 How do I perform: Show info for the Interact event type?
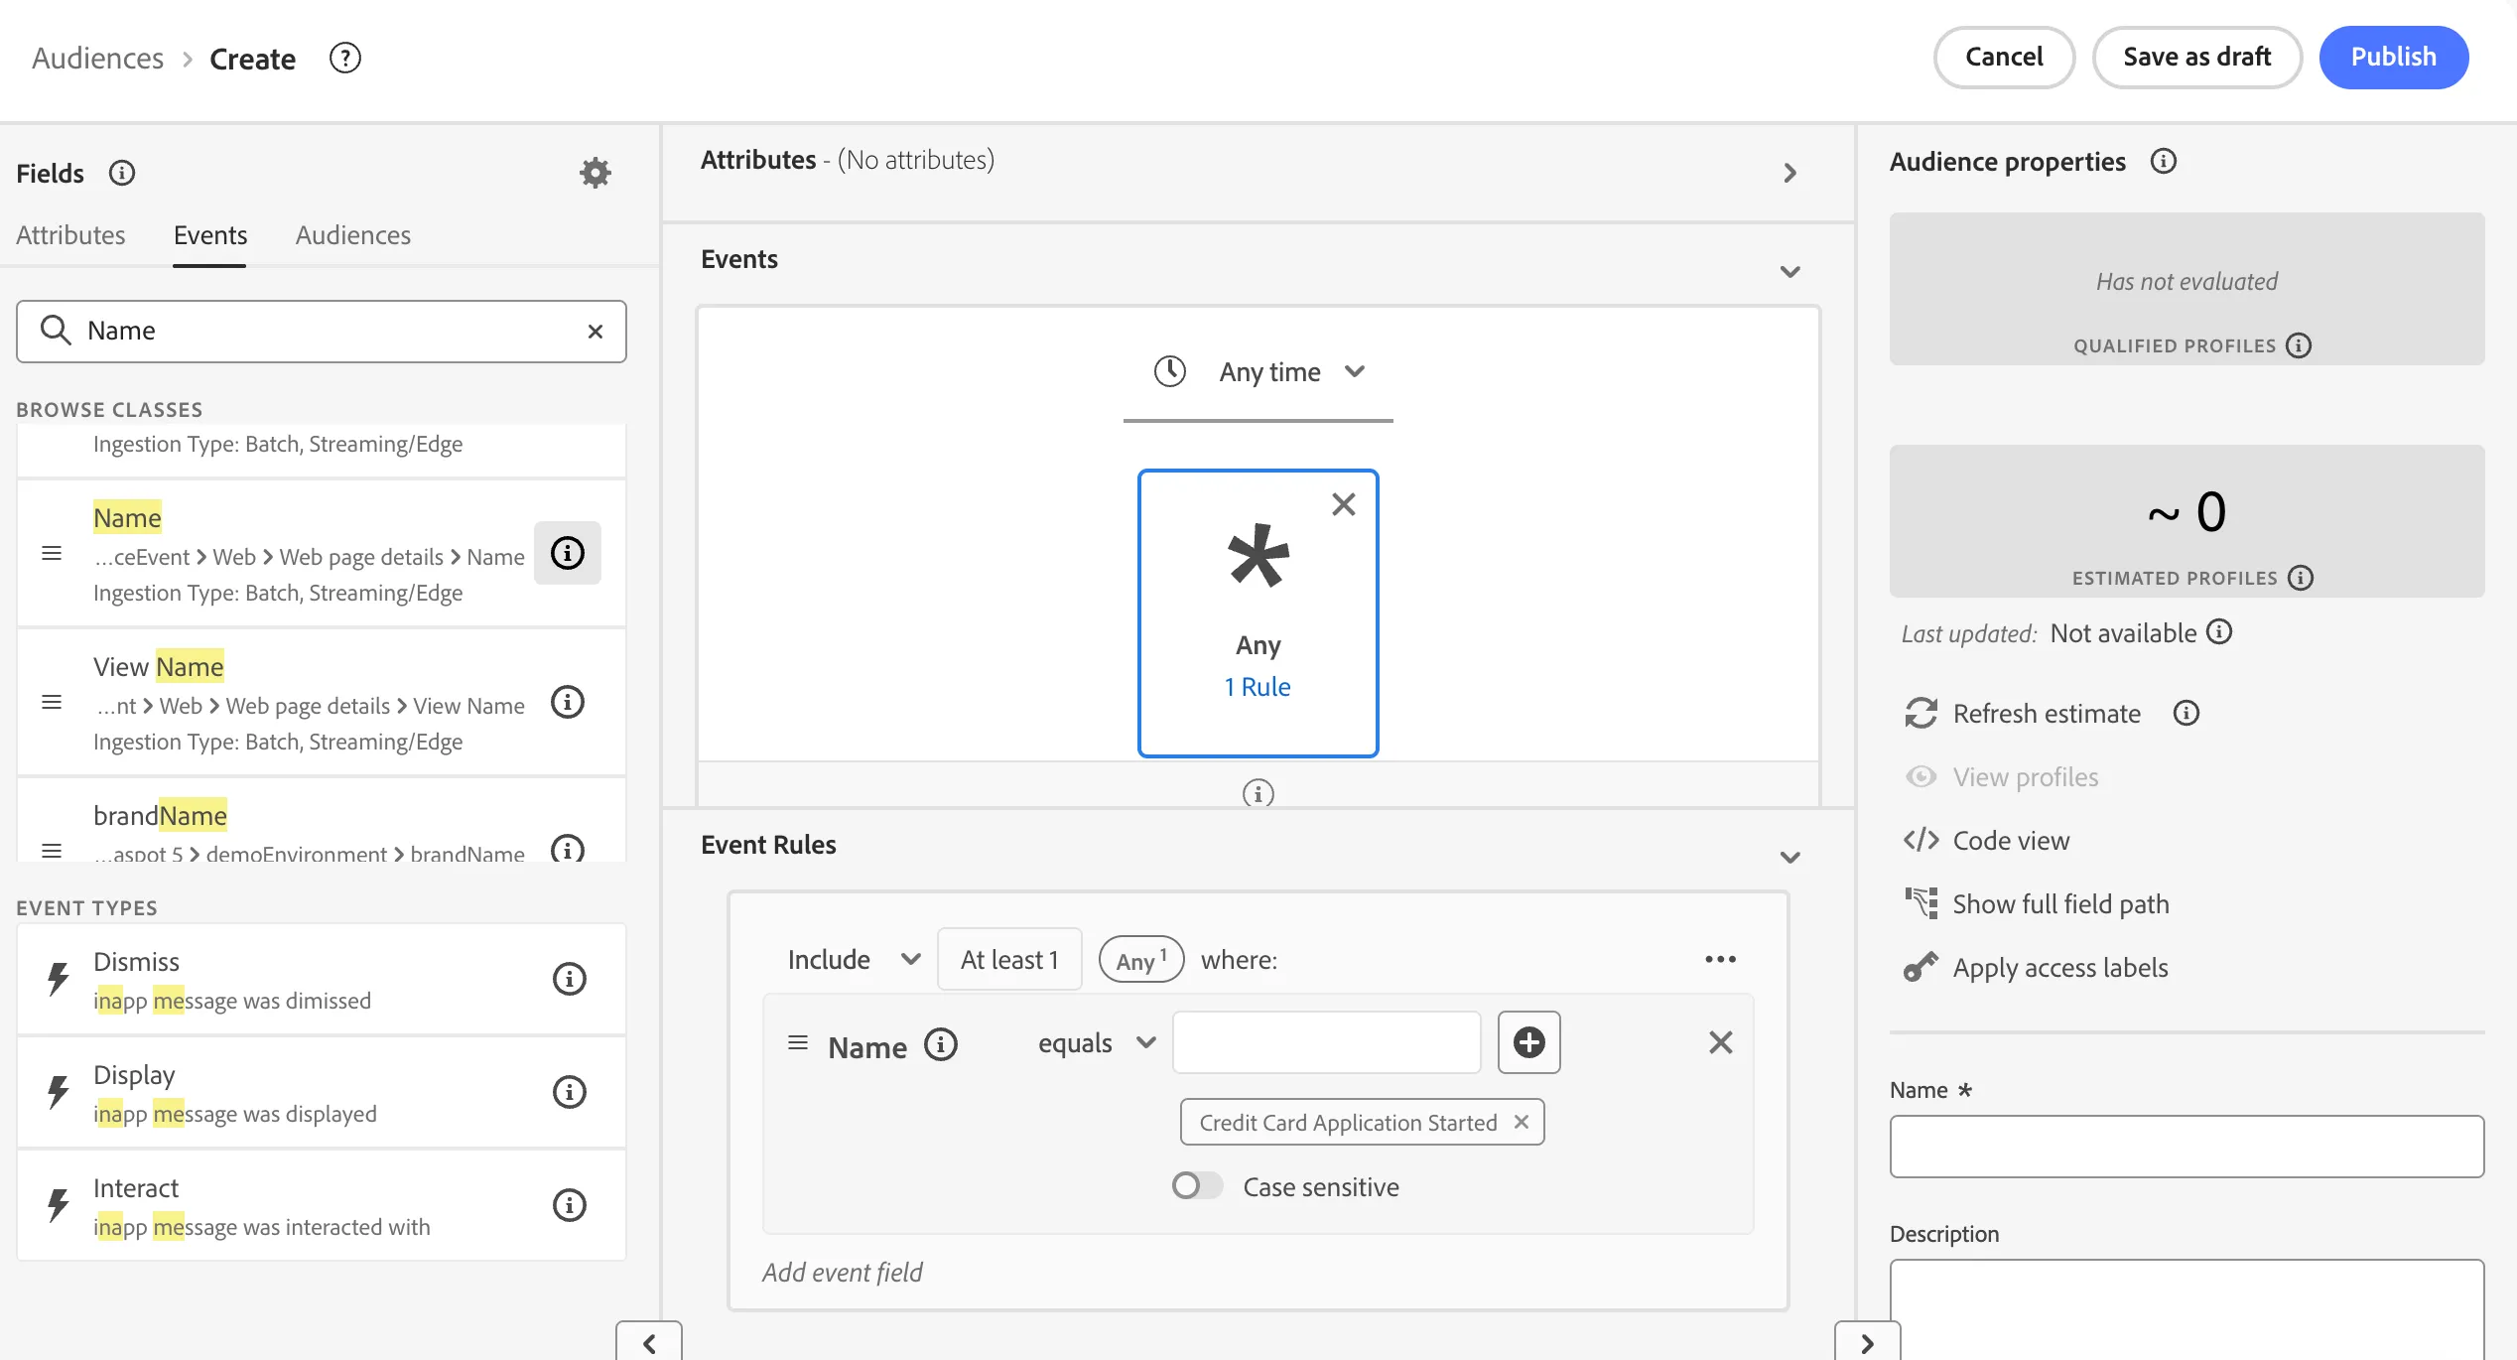pos(569,1205)
